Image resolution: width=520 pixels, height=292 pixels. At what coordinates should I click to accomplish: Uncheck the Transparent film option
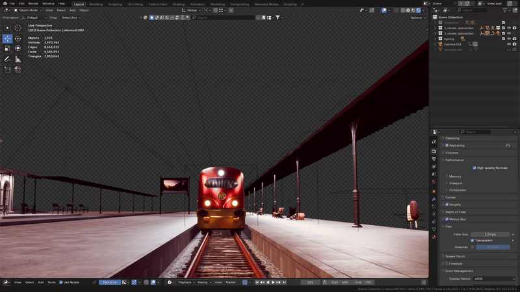click(473, 240)
